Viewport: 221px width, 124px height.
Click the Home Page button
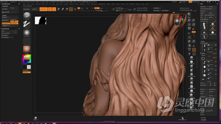pos(26,9)
